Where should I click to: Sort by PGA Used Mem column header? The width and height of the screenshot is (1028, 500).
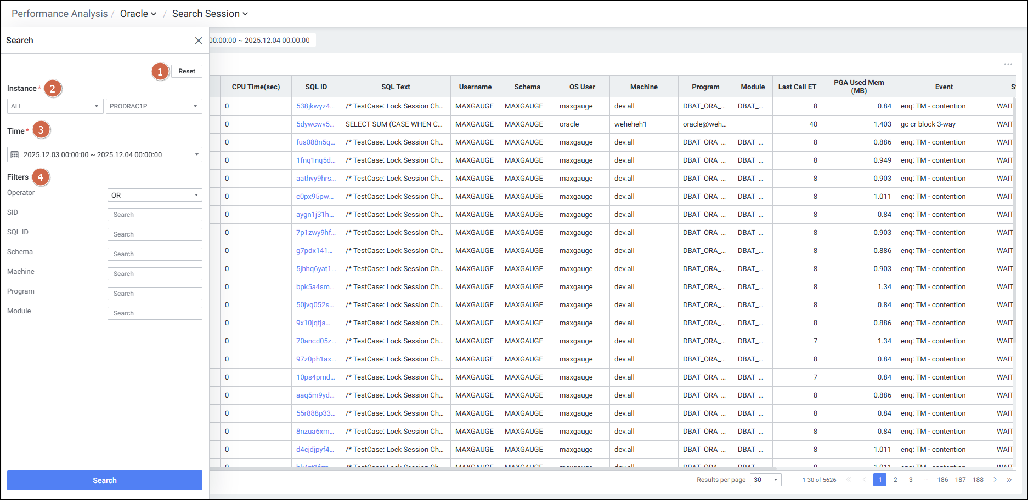coord(858,87)
